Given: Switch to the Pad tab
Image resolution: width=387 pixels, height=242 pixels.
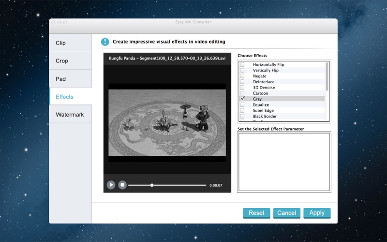Looking at the screenshot, I should (70, 79).
